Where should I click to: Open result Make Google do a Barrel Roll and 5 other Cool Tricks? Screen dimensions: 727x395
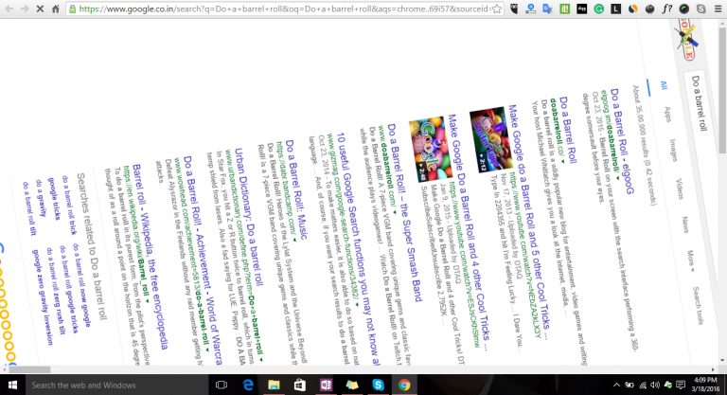[x=529, y=223]
